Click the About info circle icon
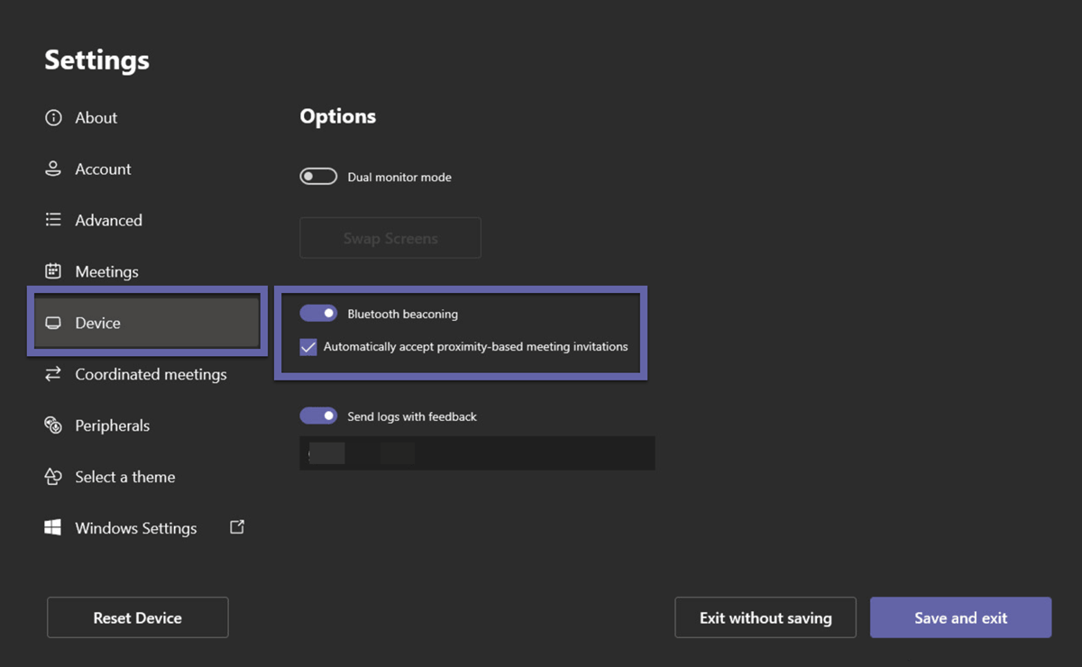The image size is (1082, 667). [53, 117]
